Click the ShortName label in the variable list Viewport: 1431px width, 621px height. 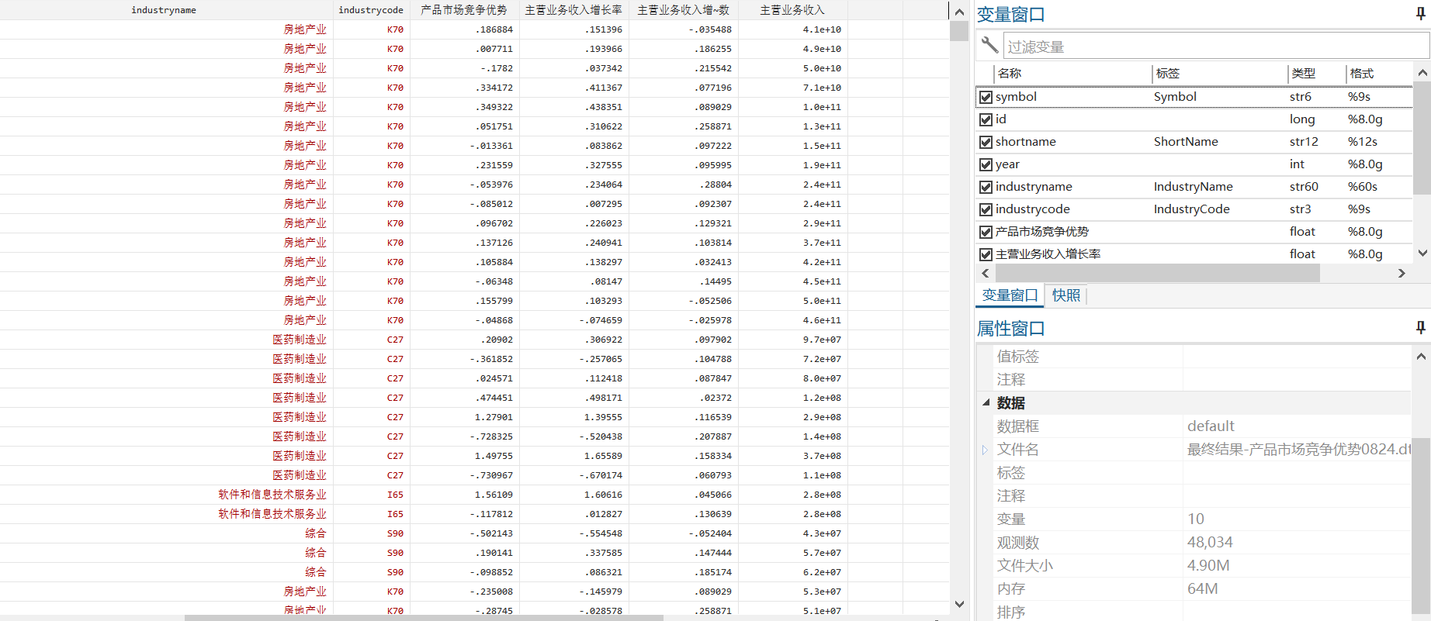tap(1186, 142)
